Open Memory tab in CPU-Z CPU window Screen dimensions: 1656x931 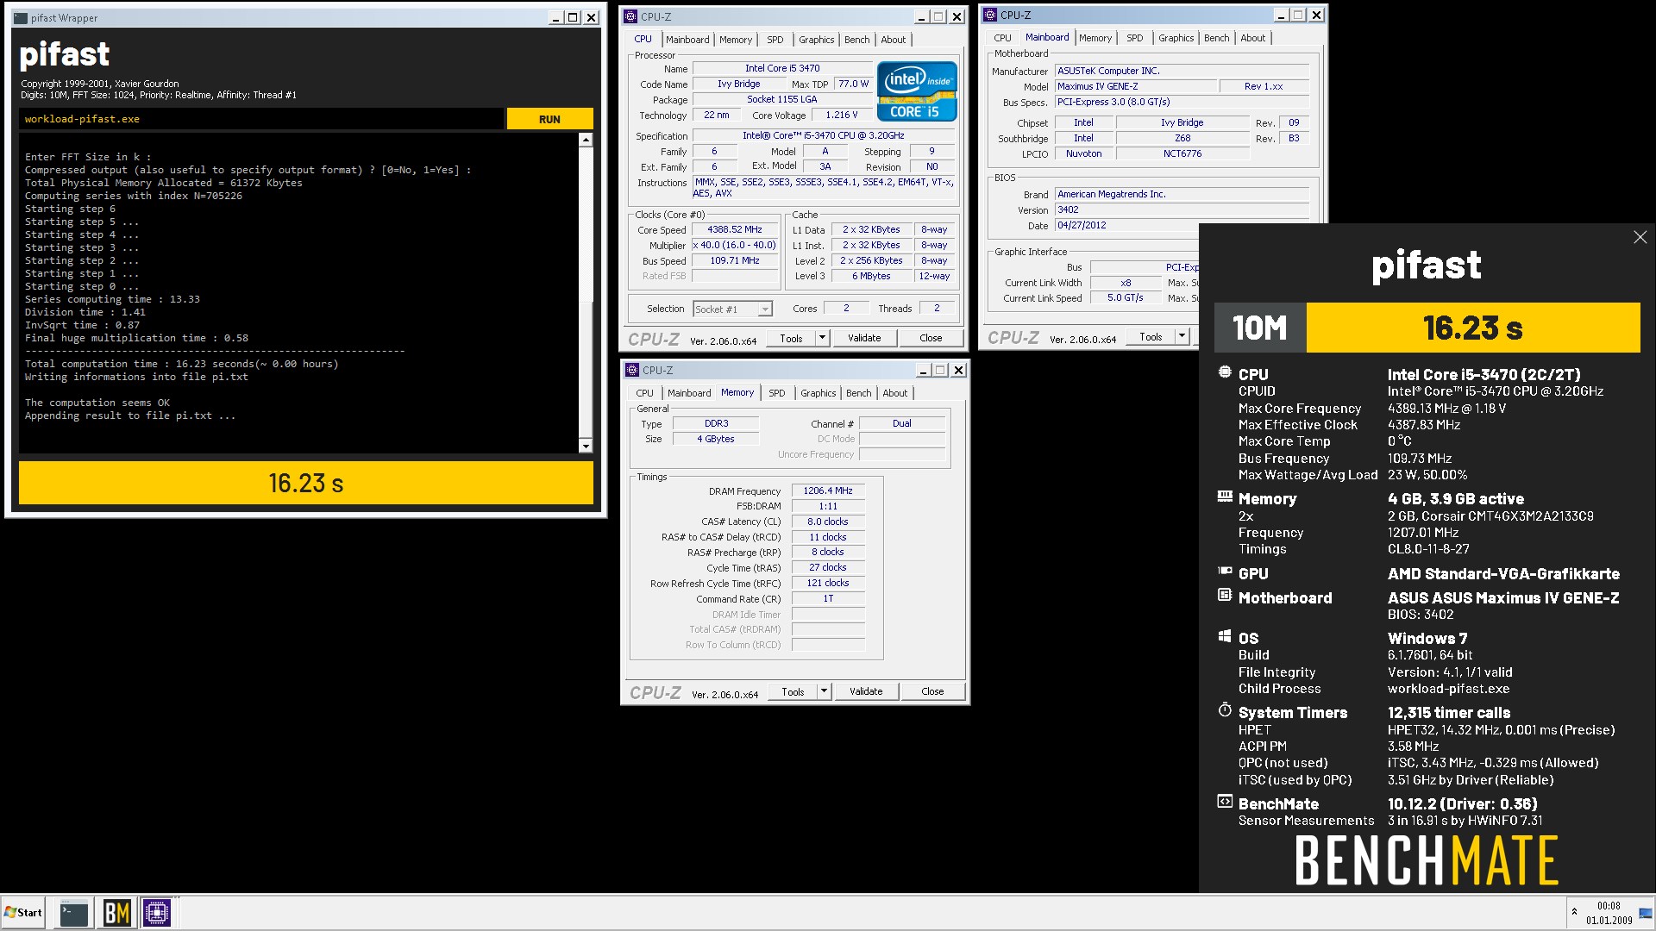[x=736, y=40]
